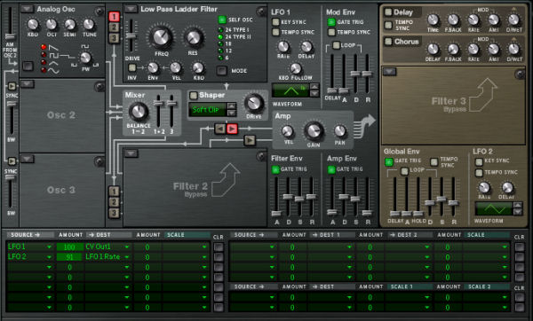This screenshot has width=533, height=321.
Task: Open CV Out1 destination dropdown
Action: [x=127, y=247]
